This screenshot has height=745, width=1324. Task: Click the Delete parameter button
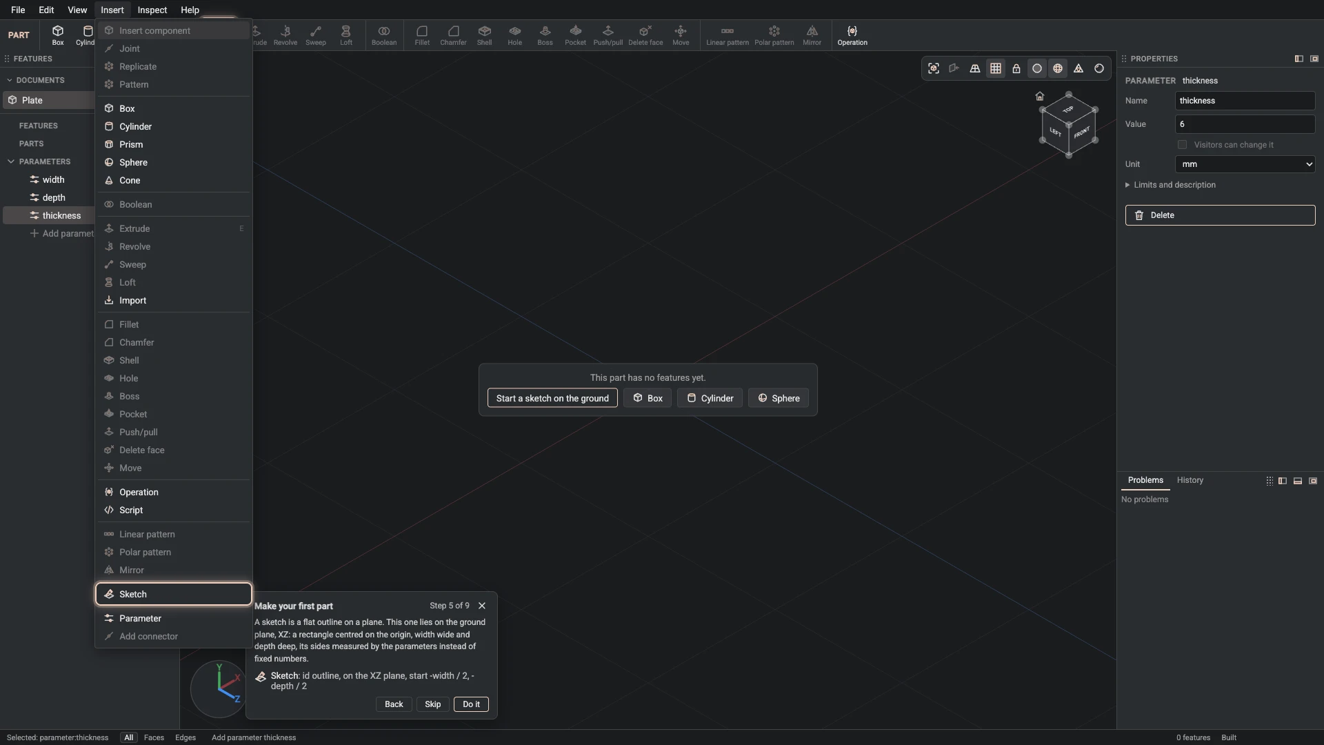click(1221, 215)
